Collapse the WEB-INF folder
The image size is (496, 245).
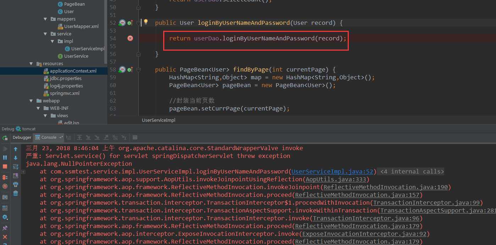click(x=38, y=108)
